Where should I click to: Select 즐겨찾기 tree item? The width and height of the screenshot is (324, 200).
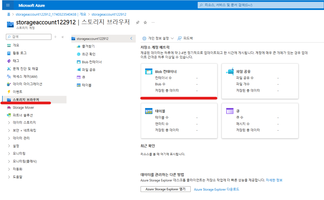[x=88, y=46]
